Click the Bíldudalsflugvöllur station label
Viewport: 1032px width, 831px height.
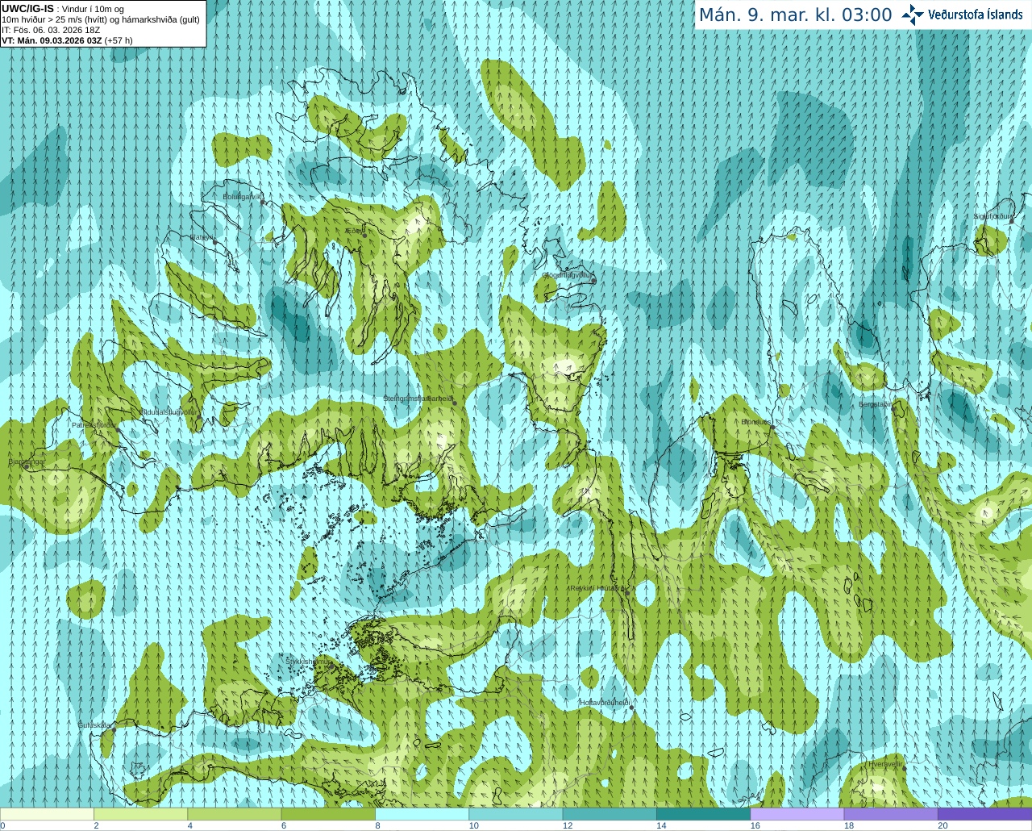tap(169, 411)
